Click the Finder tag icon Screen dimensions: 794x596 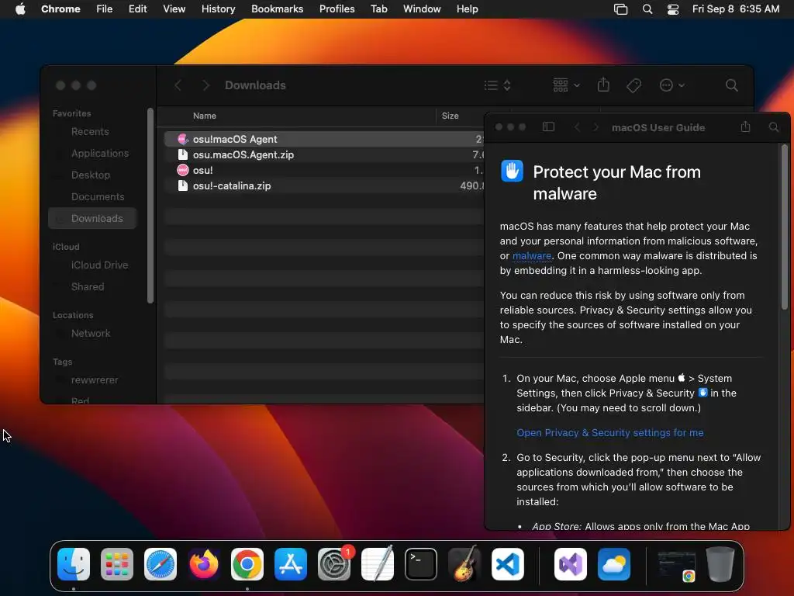[x=633, y=85]
